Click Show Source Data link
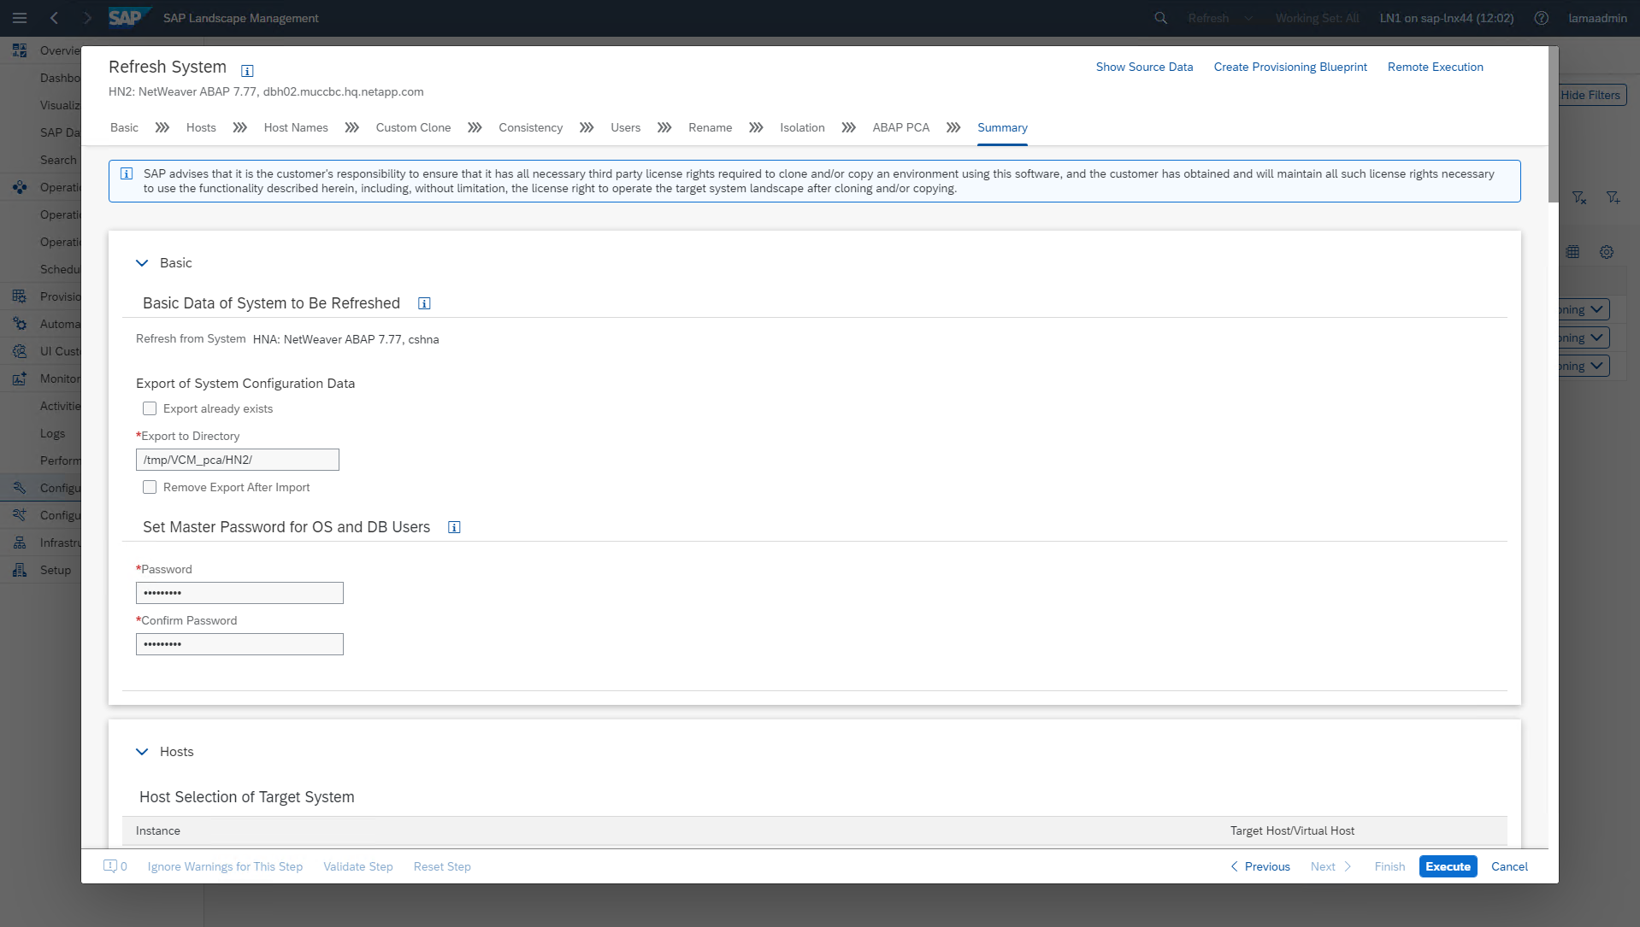The image size is (1640, 927). click(x=1144, y=67)
